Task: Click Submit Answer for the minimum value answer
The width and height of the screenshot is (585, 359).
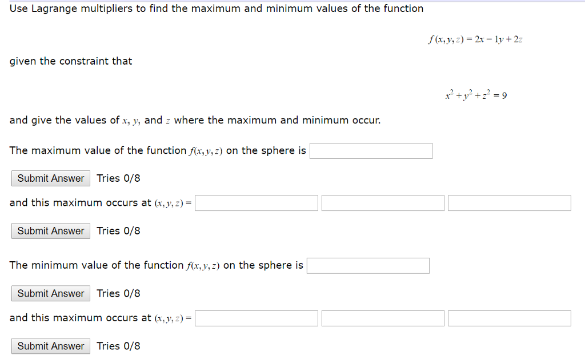Action: [50, 293]
